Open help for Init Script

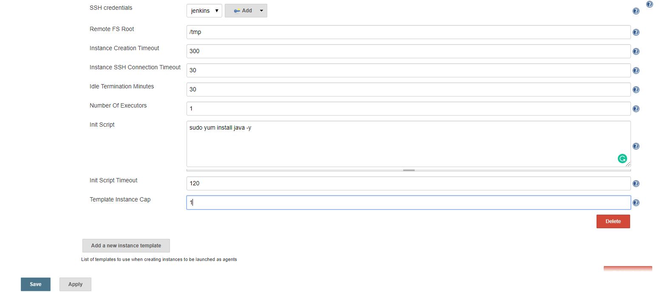(x=636, y=146)
